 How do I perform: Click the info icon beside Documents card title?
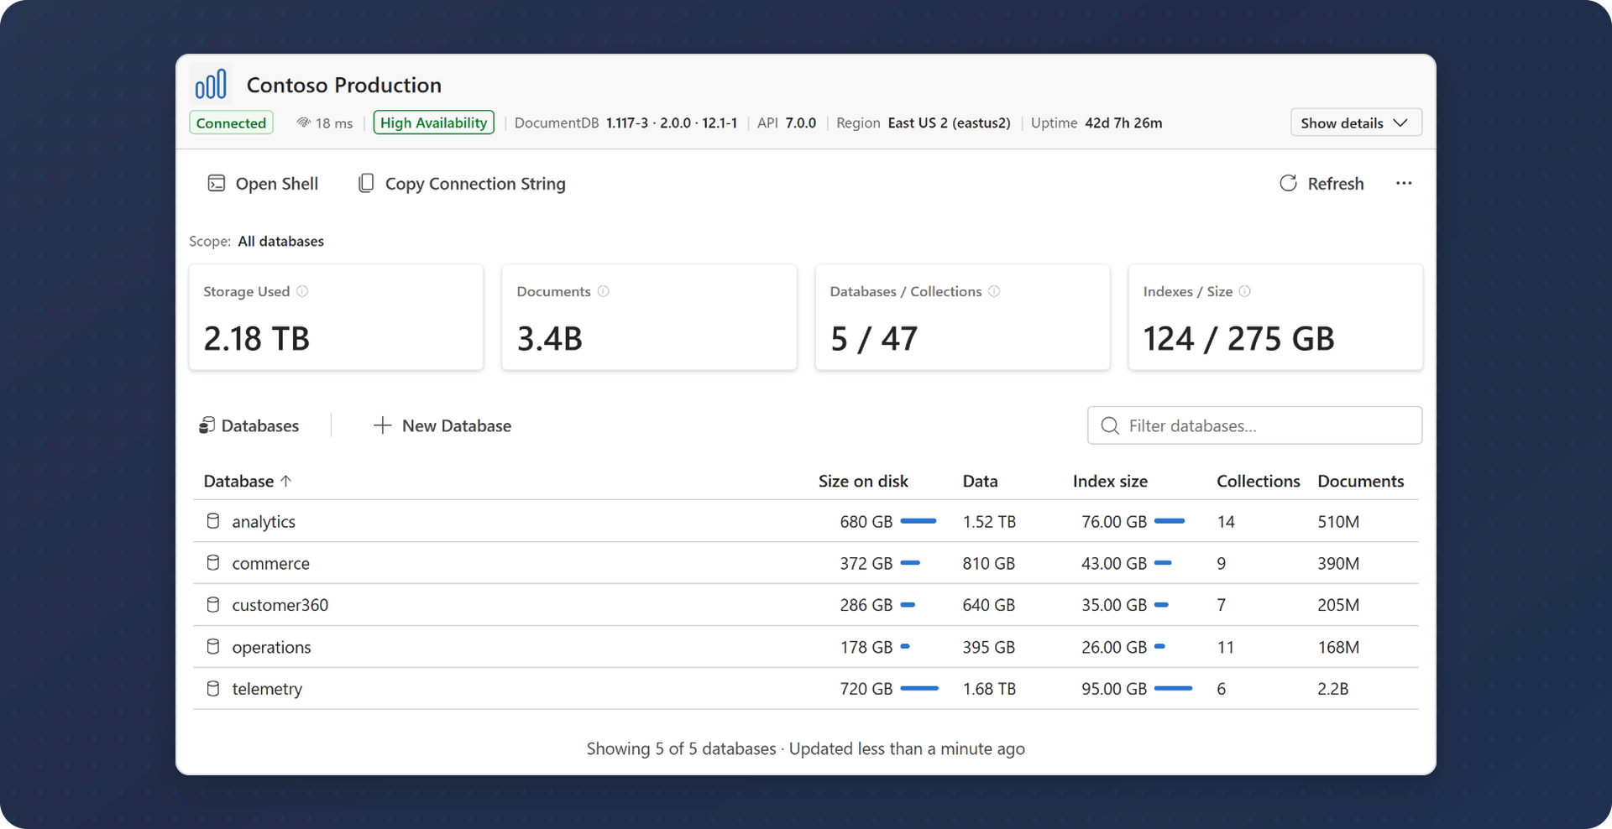[x=603, y=291]
